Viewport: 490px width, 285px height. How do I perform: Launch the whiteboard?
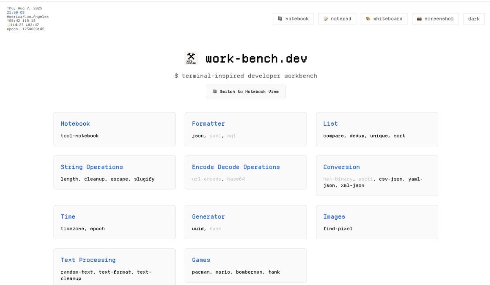coord(384,19)
